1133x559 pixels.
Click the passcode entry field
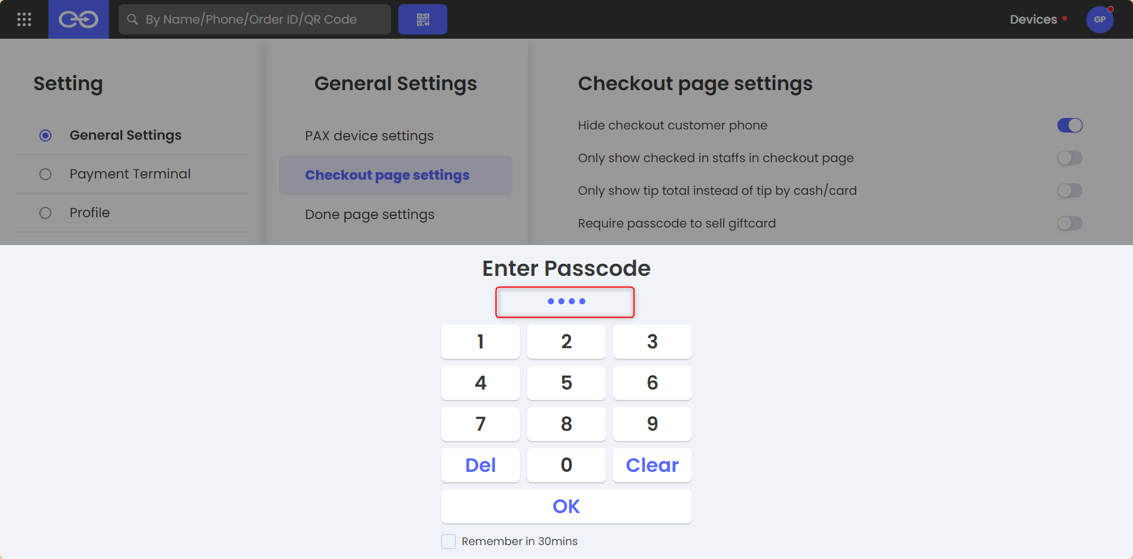[565, 302]
